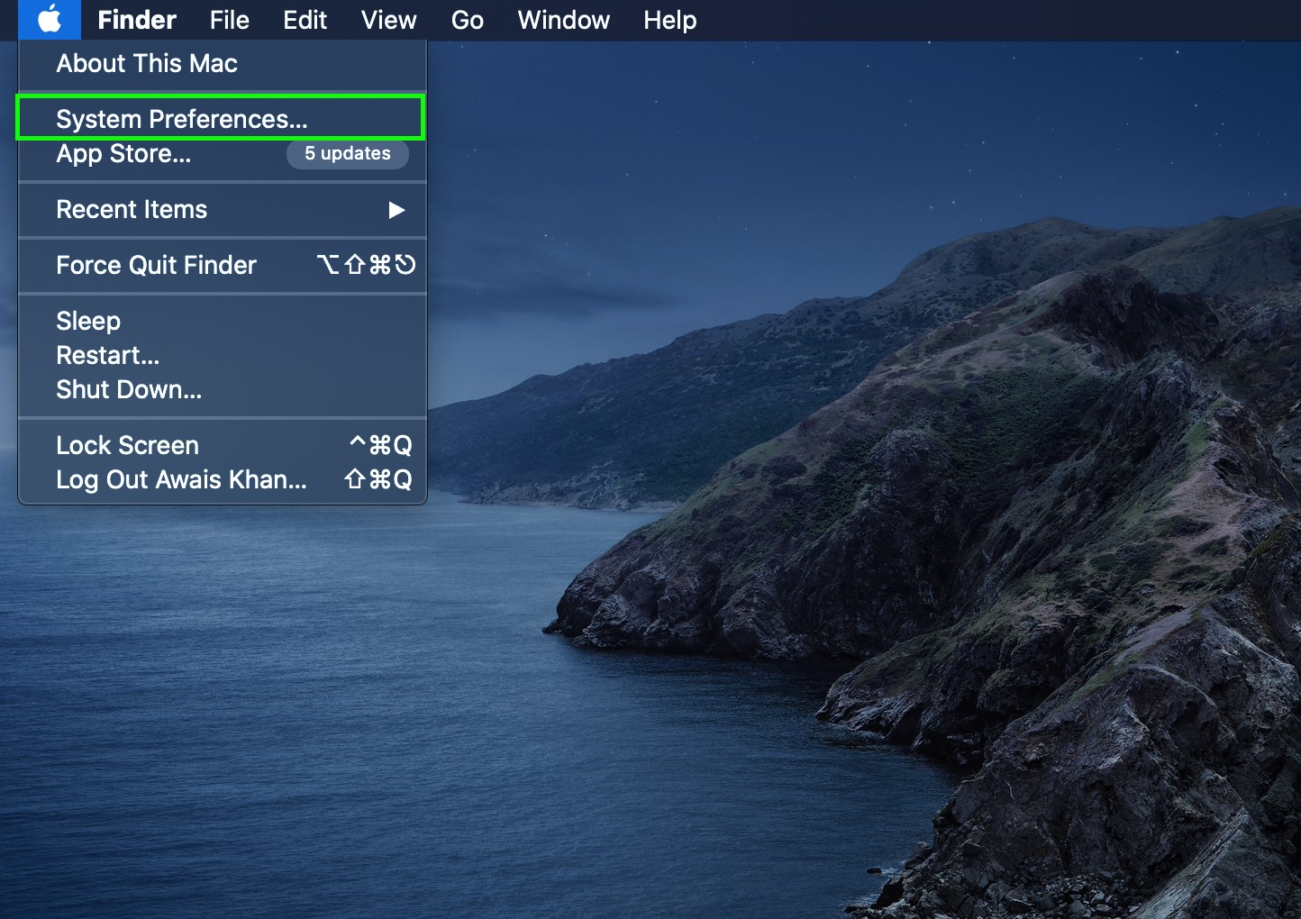Open the Window menu
Screen dimensions: 1301x919
point(563,20)
